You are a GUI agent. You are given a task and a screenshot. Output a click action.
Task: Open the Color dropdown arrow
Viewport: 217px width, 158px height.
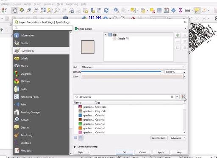coord(184,76)
